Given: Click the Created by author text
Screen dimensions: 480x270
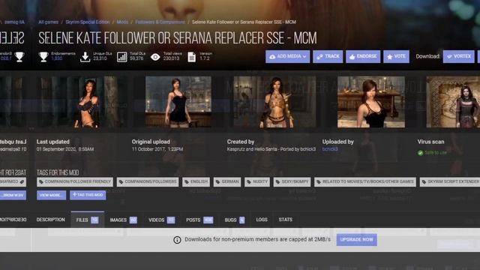Looking at the screenshot, I should coord(271,149).
